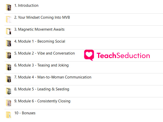
Task: Select the Magnetic Movement Awaits folder icon
Action: click(9, 31)
